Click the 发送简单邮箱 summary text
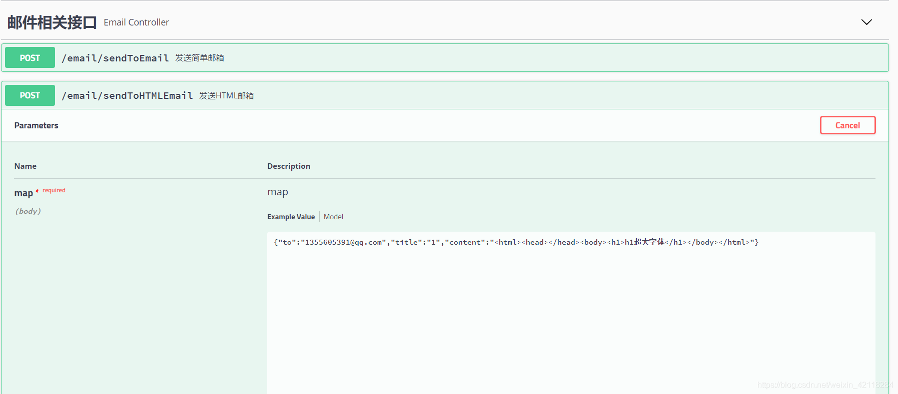The width and height of the screenshot is (898, 394). 200,58
